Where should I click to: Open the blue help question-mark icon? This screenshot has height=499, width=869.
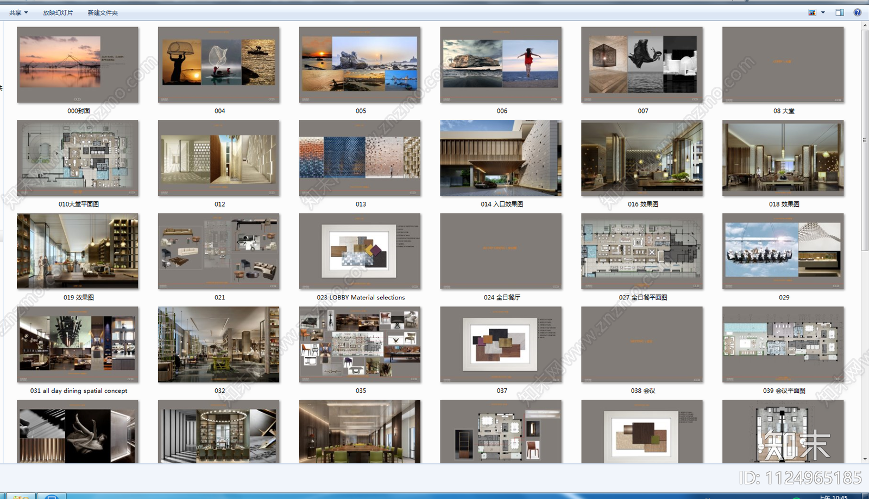click(x=858, y=12)
